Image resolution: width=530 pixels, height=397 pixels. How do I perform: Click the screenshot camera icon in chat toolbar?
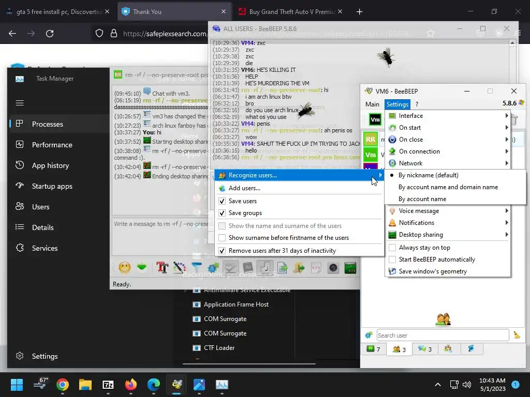333,268
